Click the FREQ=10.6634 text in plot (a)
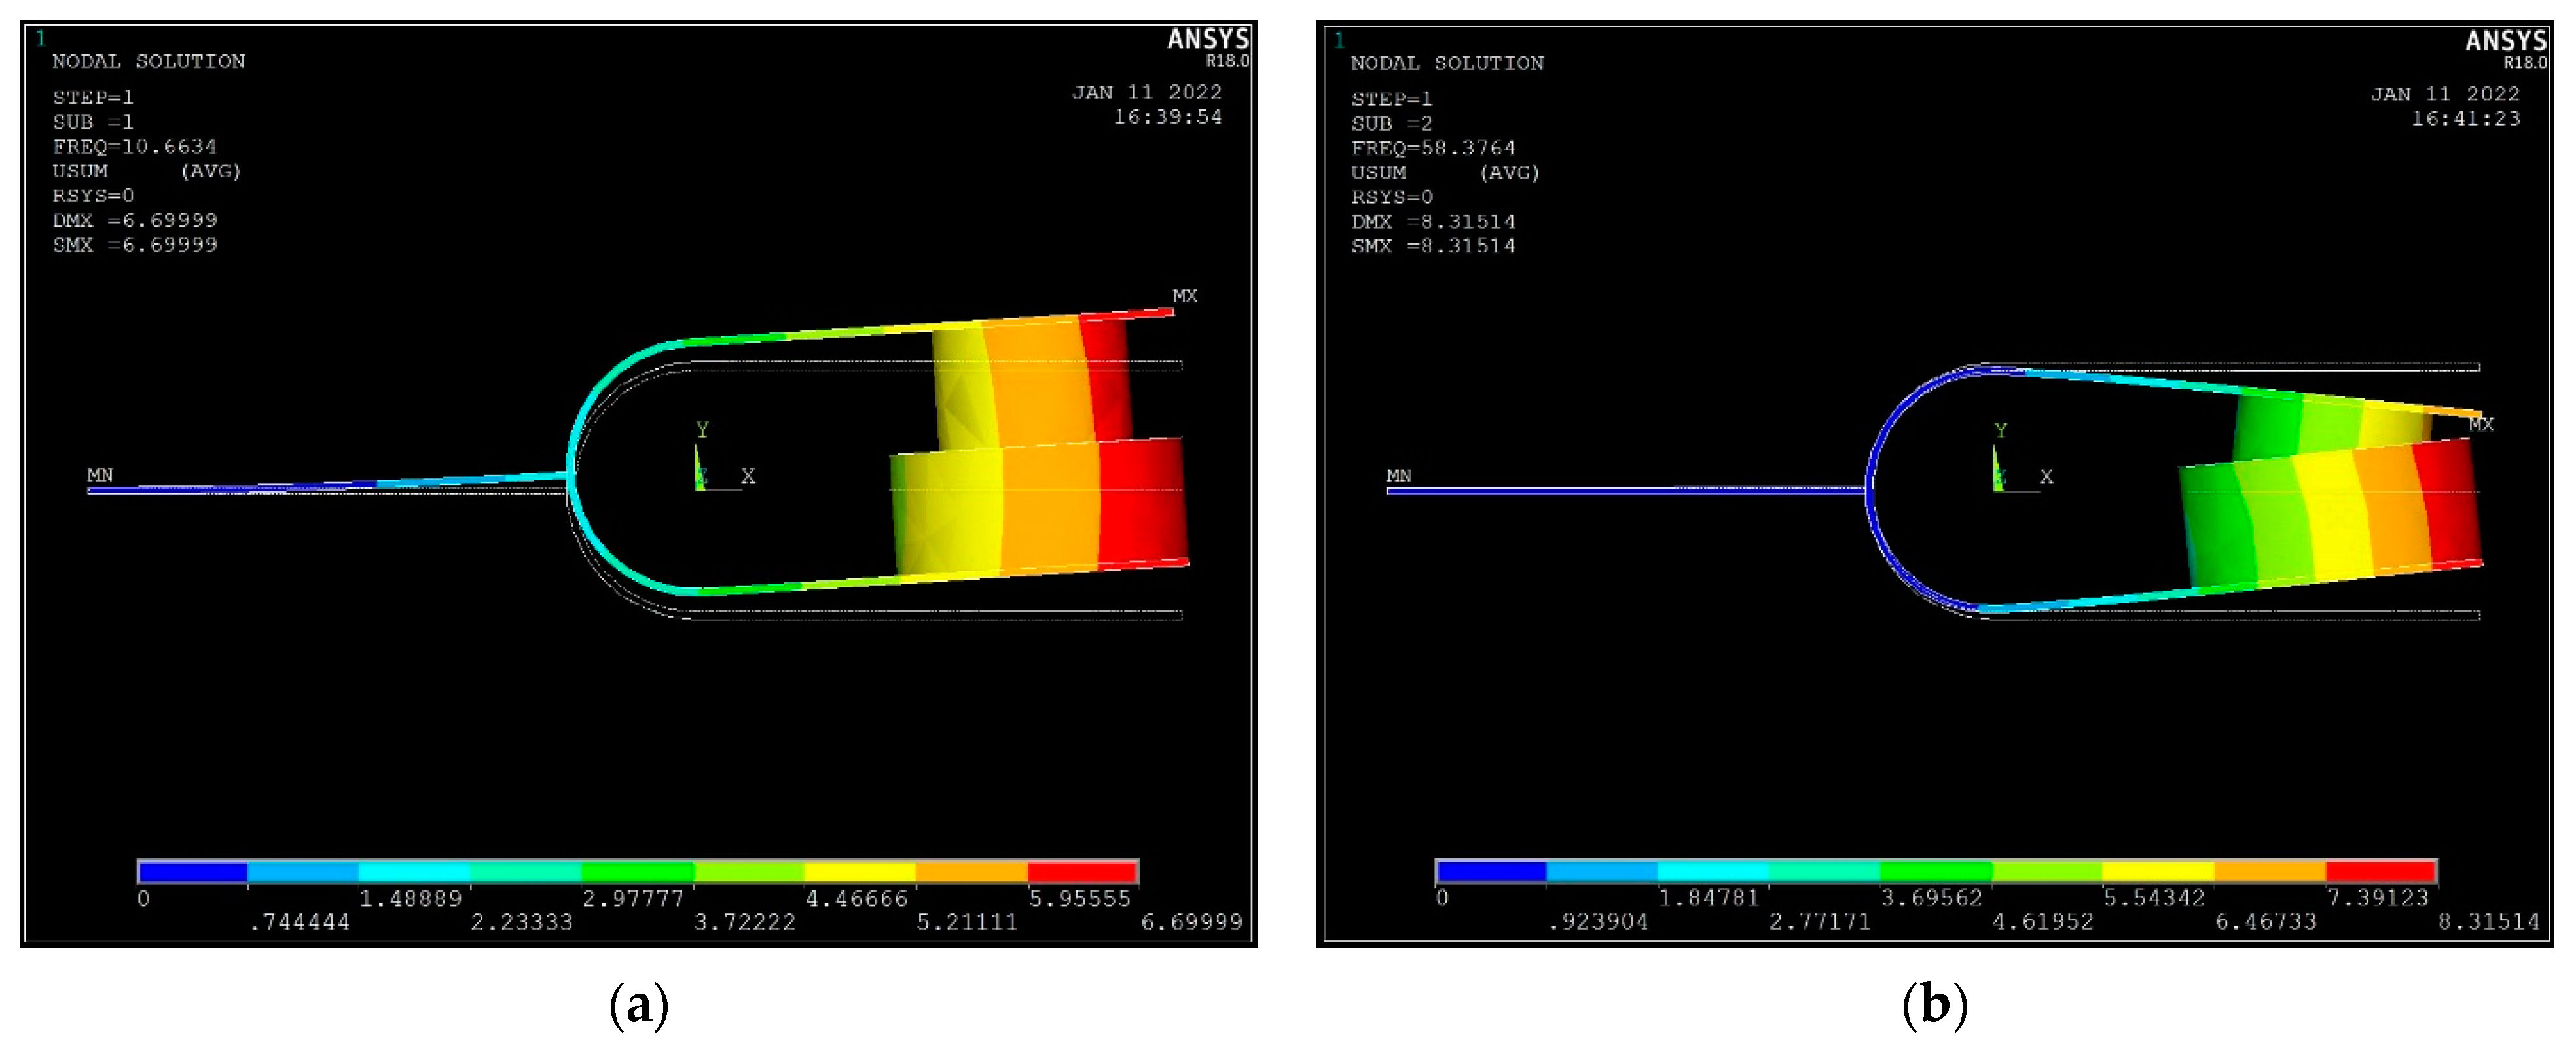The height and width of the screenshot is (1050, 2576). 134,146
